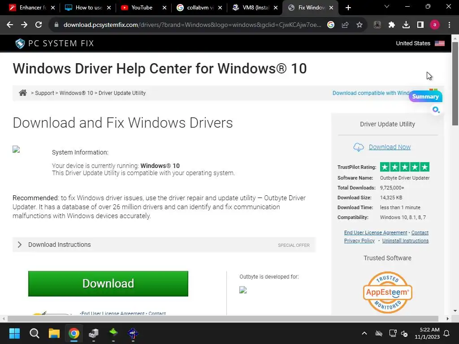Viewport: 459px width, 344px height.
Task: Click the 9,725,000+ total downloads value
Action: [392, 188]
